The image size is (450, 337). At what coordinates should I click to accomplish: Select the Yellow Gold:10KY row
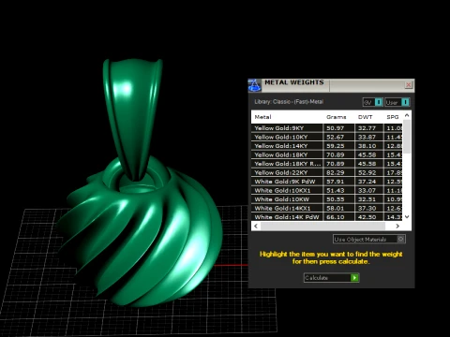coord(327,137)
